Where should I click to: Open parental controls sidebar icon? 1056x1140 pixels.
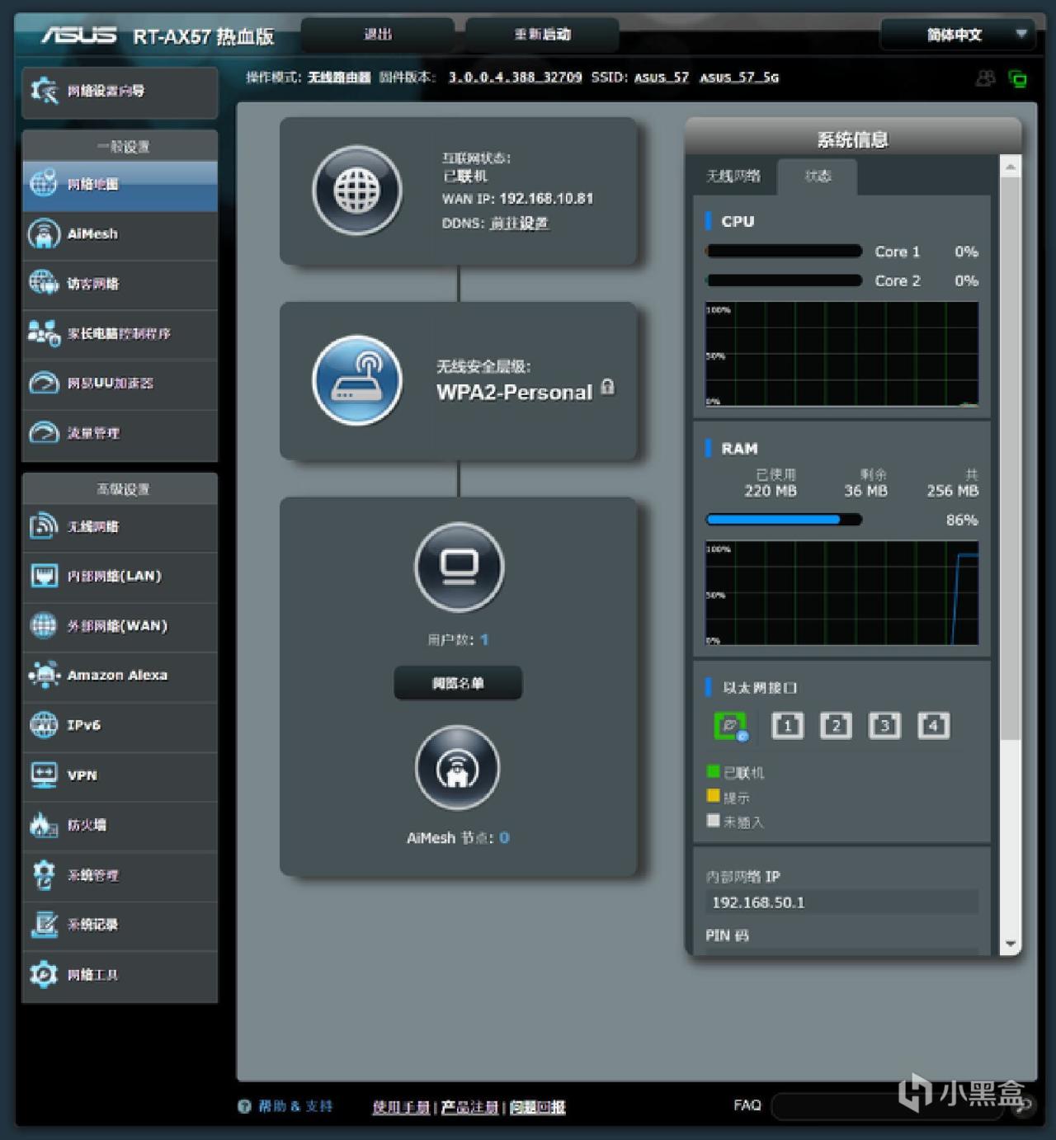click(x=44, y=333)
